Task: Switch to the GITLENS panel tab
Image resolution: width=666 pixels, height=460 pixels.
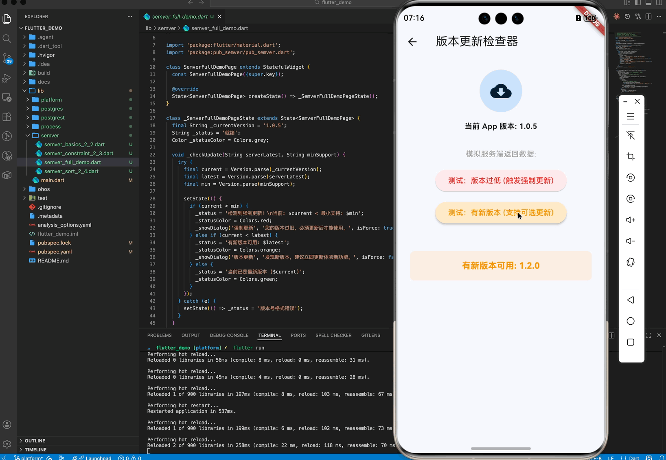Action: point(370,335)
